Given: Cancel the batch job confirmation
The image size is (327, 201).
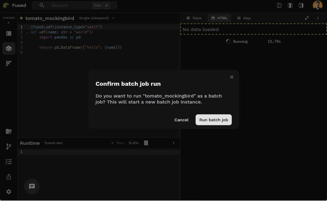Looking at the screenshot, I should point(181,120).
